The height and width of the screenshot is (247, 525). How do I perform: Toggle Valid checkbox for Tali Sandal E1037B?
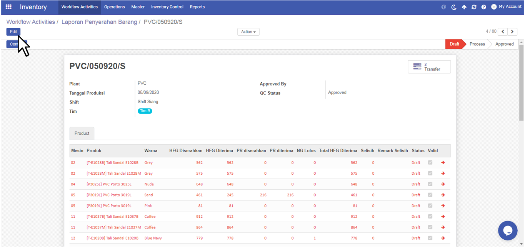pos(430,217)
